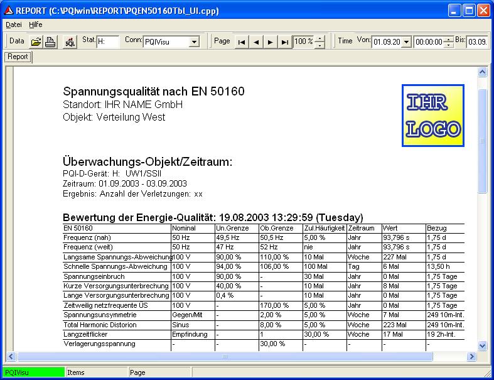Click the Total Harmonic Distorion row label
The image size is (494, 380).
pyautogui.click(x=100, y=325)
